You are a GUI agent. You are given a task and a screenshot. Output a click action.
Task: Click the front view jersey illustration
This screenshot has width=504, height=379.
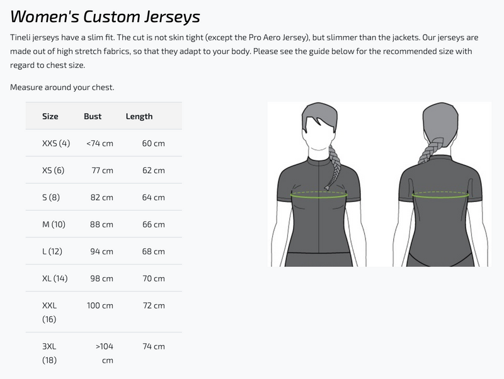tap(319, 184)
